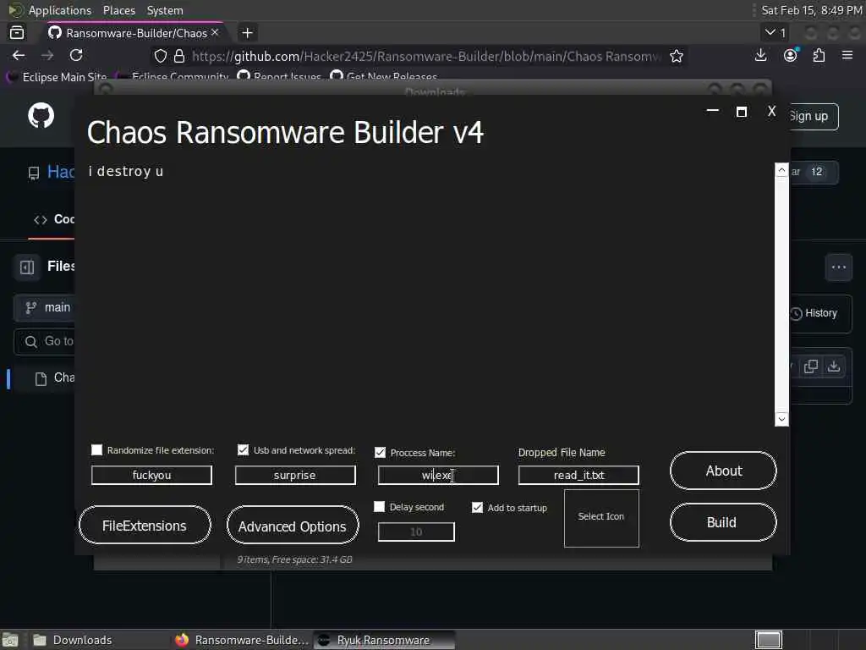
Task: Click the GitHub logo icon
Action: (41, 116)
